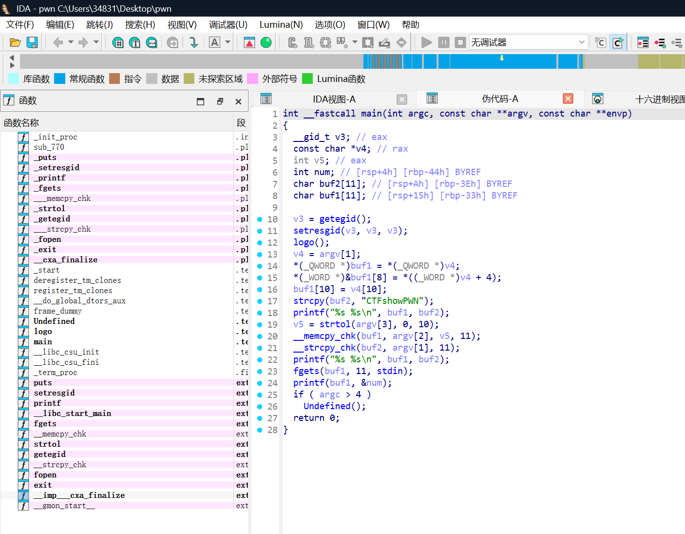The image size is (685, 534).
Task: Switch to the IDA视图-A tab
Action: pos(334,99)
